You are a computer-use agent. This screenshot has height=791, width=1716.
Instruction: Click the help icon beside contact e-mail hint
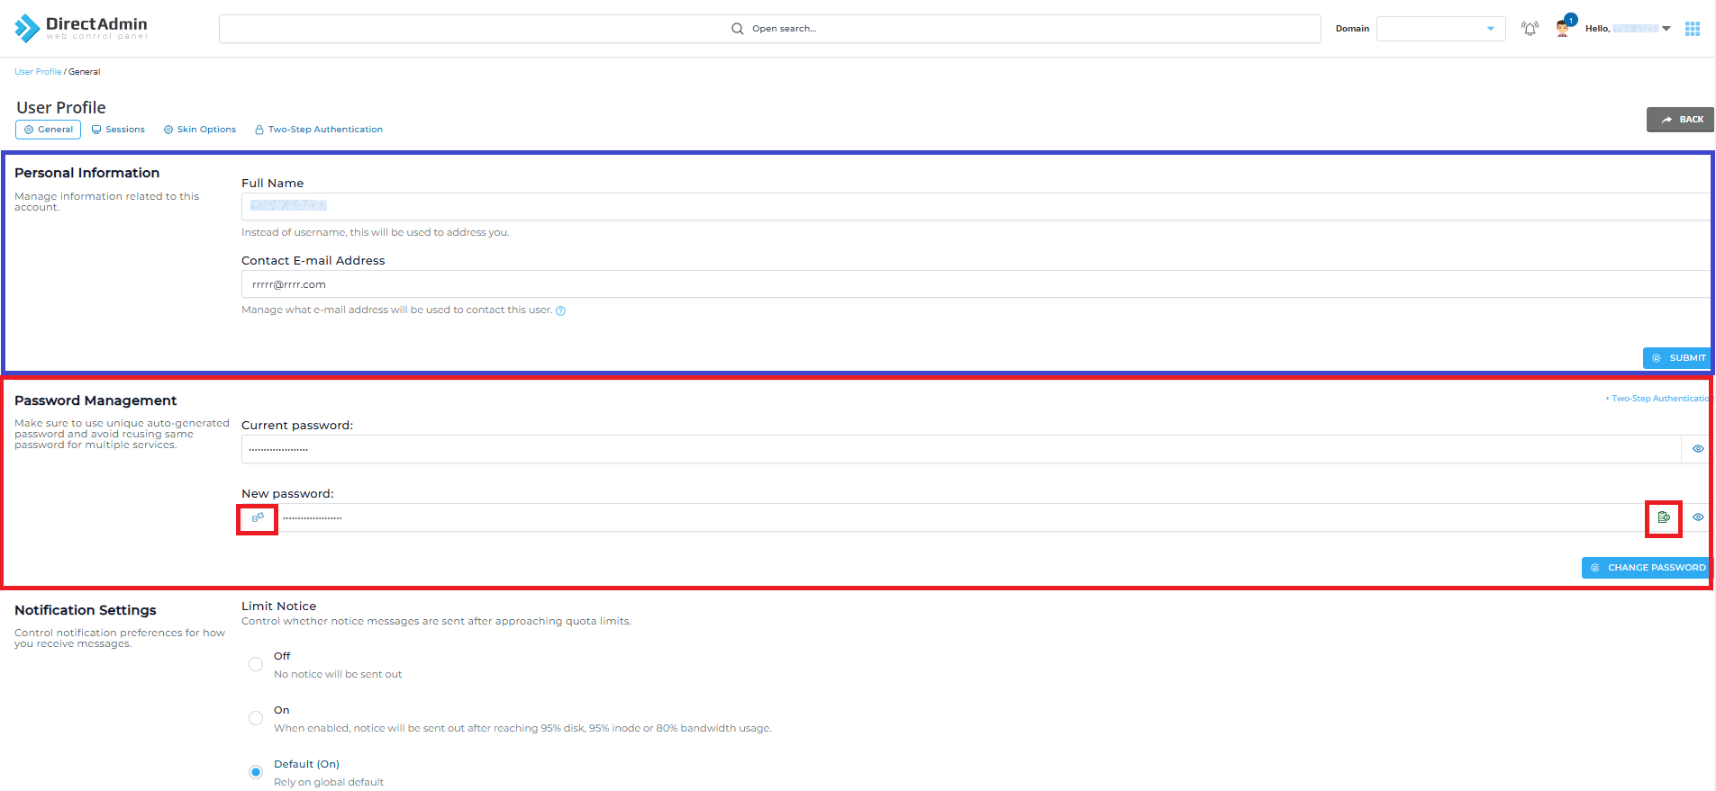pyautogui.click(x=560, y=310)
